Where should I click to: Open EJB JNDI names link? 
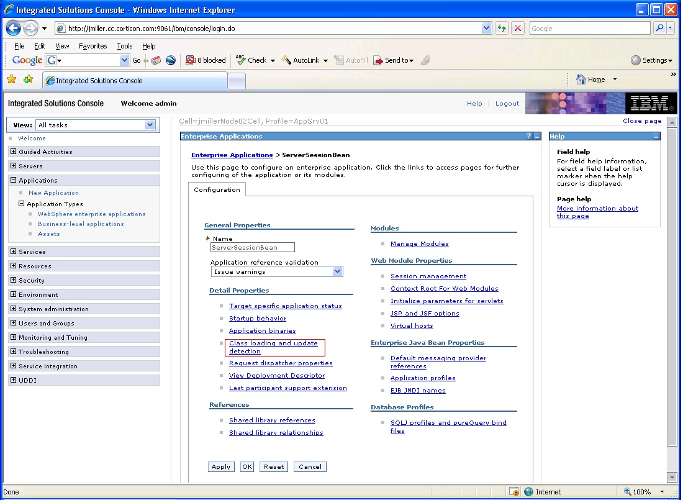pos(418,390)
